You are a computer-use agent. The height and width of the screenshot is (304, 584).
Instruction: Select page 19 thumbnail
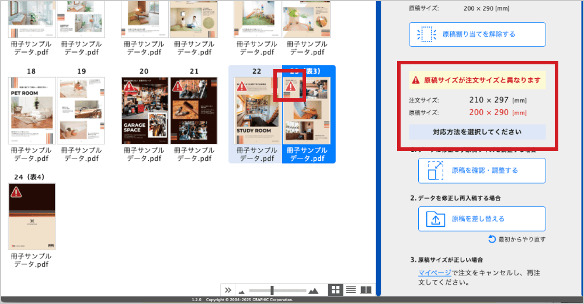[x=81, y=110]
